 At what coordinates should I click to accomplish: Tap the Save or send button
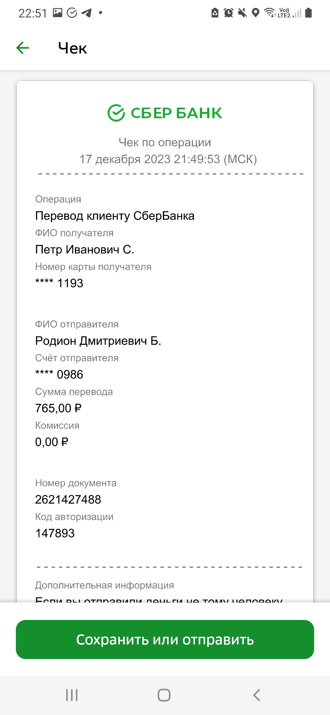[165, 639]
